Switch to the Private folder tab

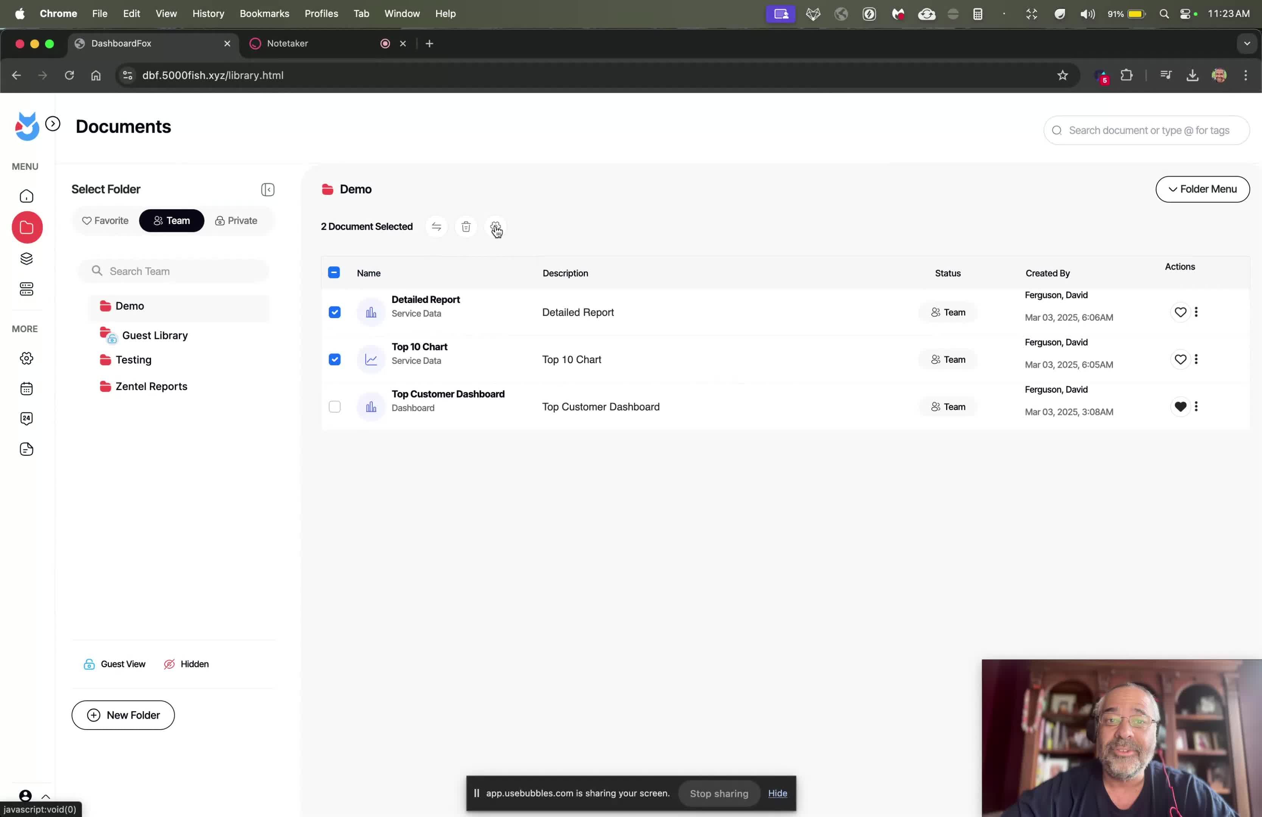click(236, 221)
